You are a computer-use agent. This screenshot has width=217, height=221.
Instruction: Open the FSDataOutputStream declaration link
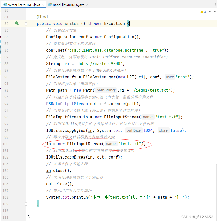pos(67,104)
